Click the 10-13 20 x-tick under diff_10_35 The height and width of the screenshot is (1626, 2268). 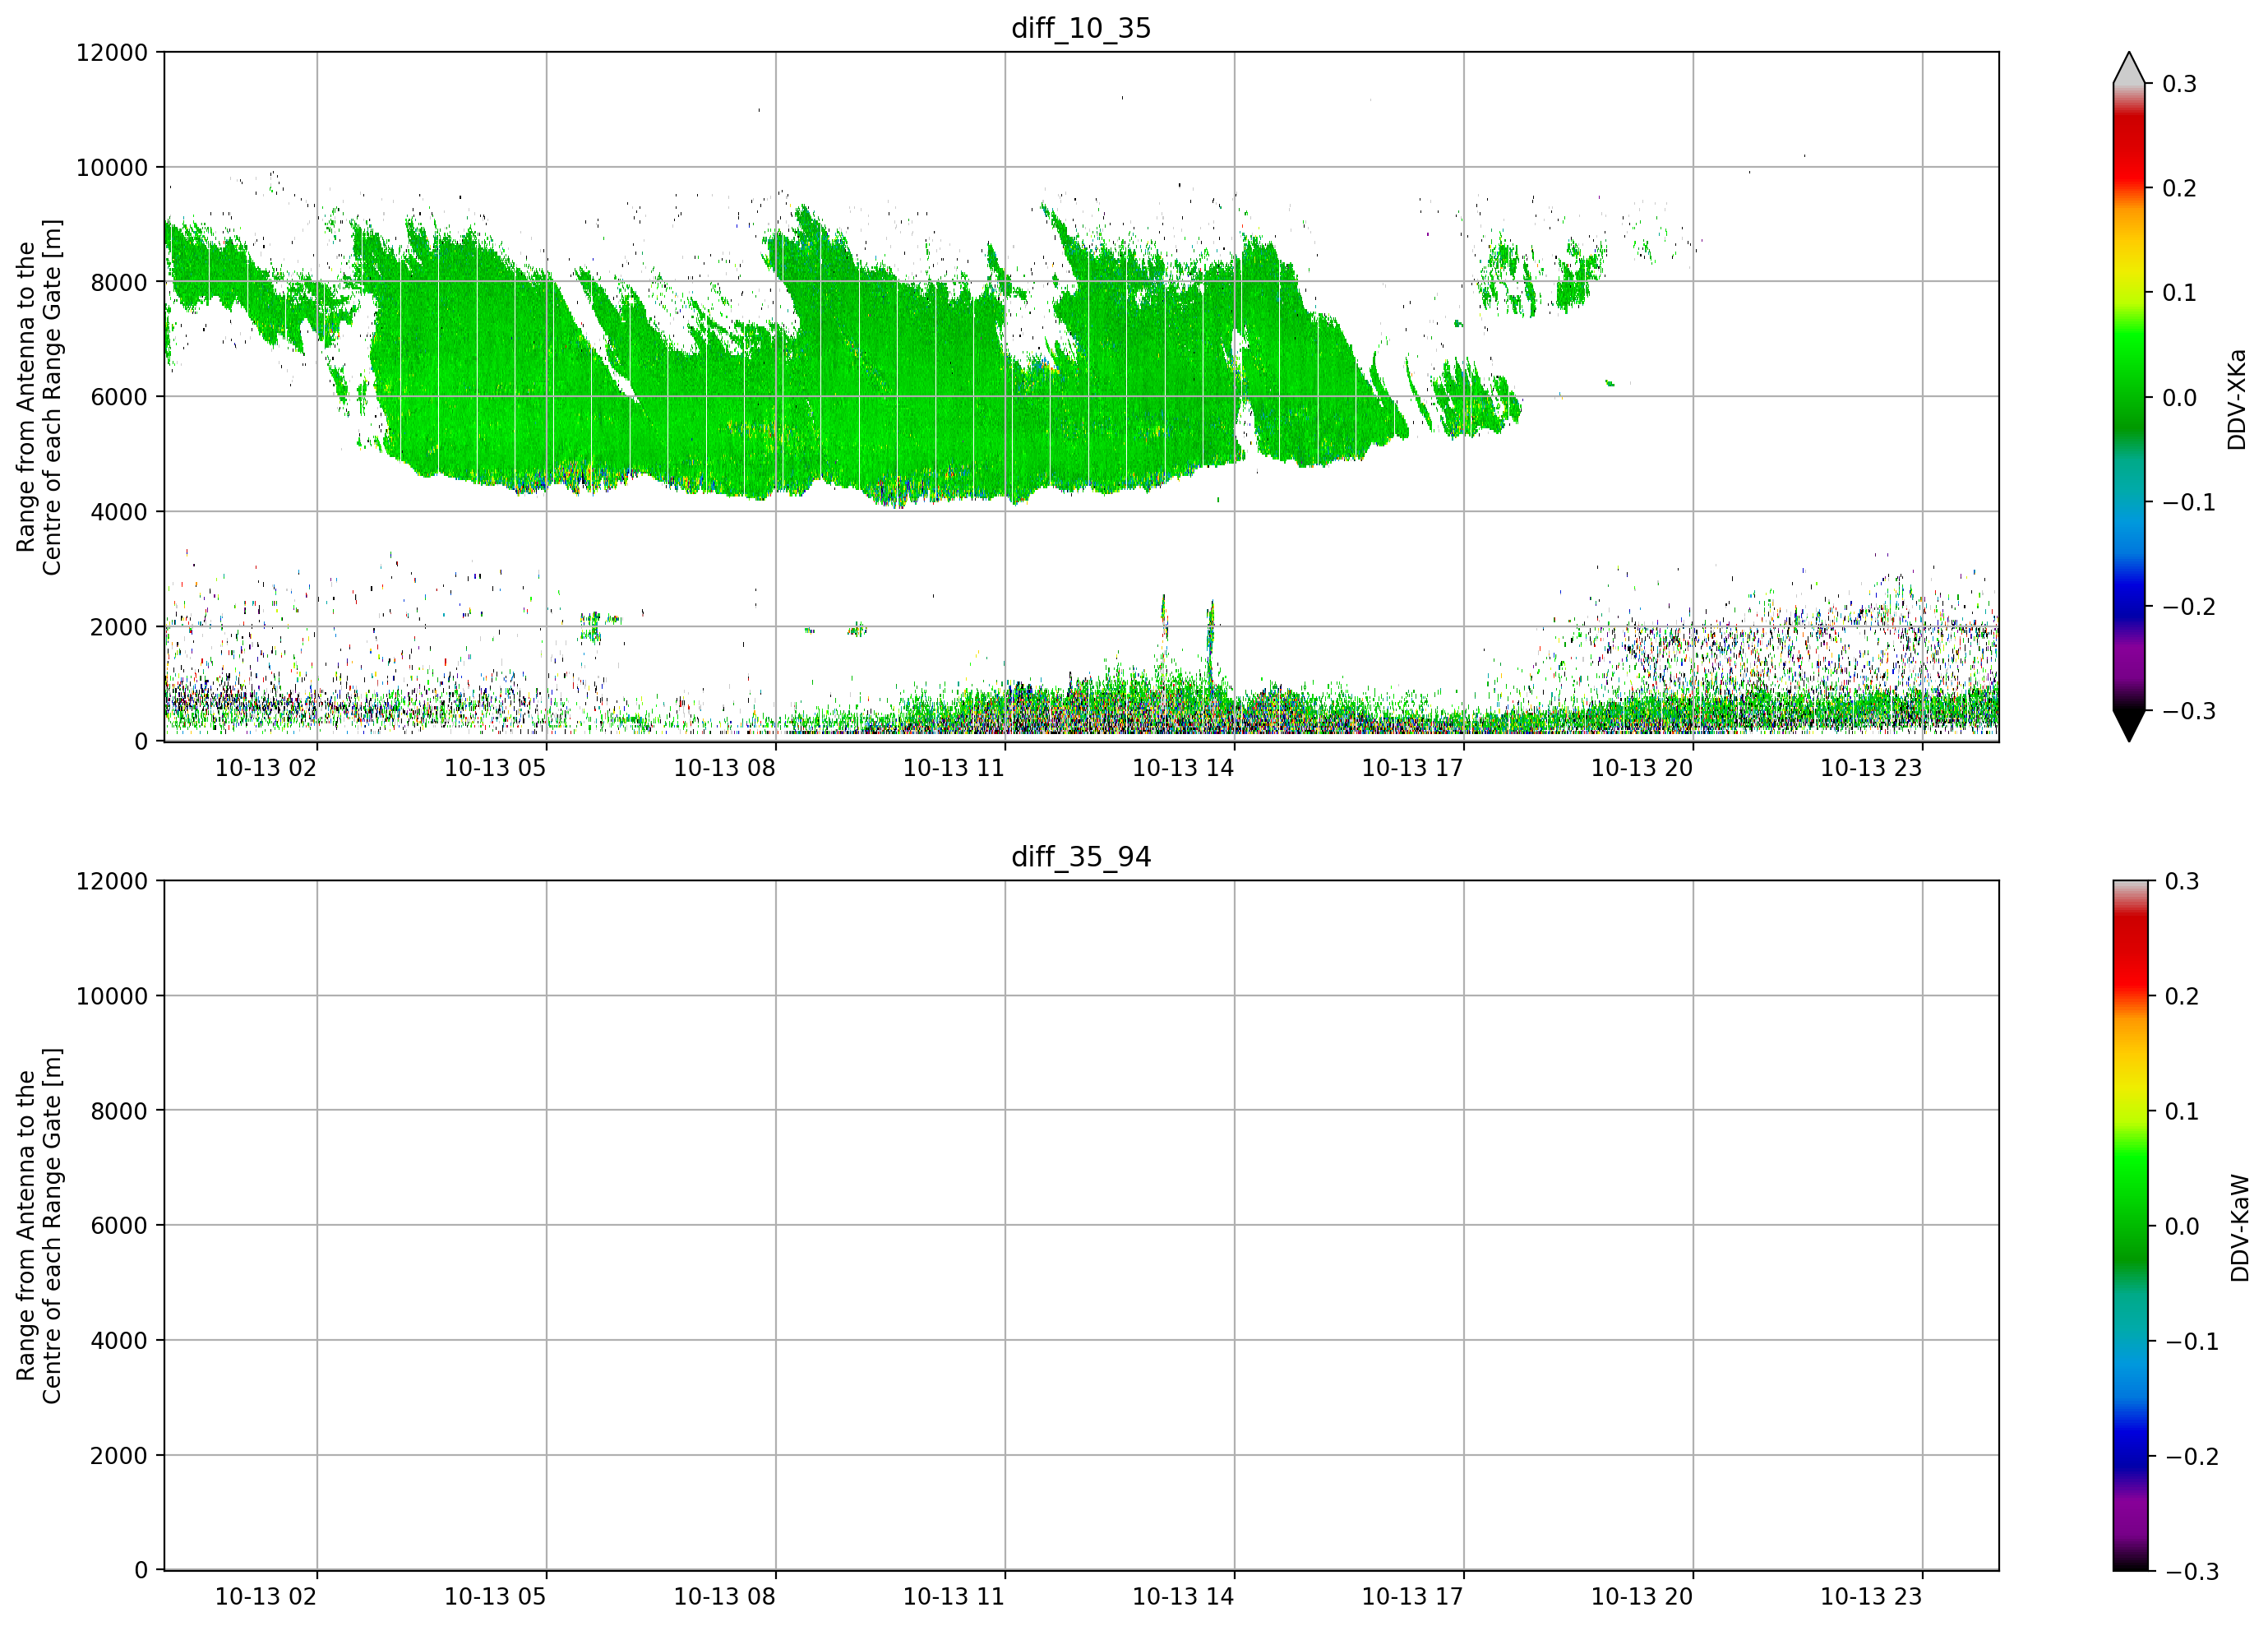pos(1642,768)
